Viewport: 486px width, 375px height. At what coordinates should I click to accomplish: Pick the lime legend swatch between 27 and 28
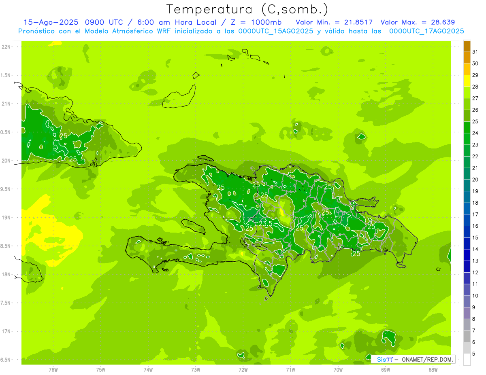[x=467, y=92]
